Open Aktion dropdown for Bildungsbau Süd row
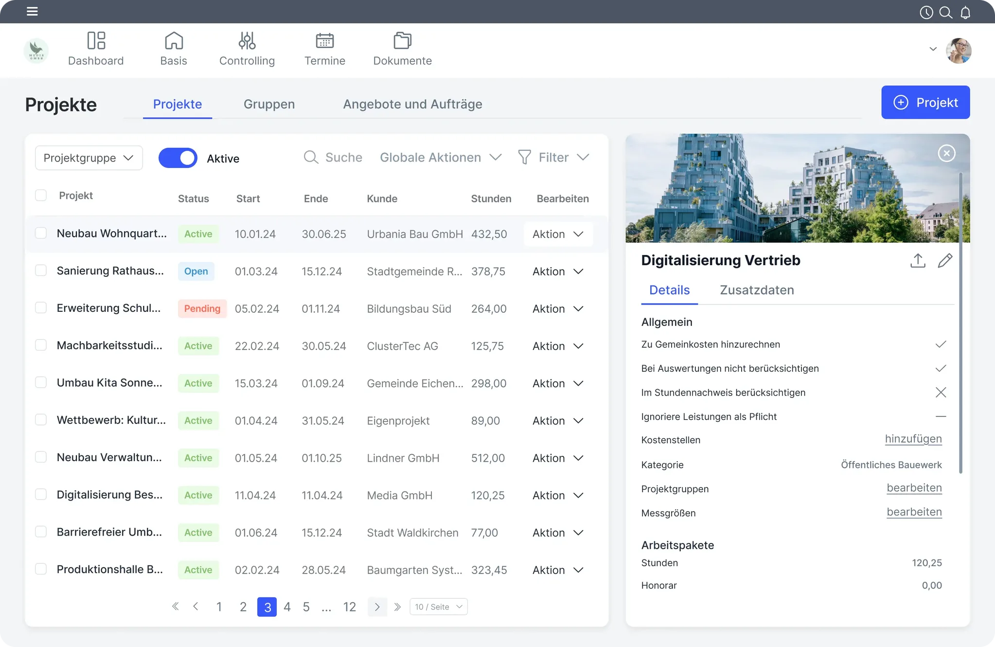Screen dimensions: 995x647 pyautogui.click(x=558, y=309)
